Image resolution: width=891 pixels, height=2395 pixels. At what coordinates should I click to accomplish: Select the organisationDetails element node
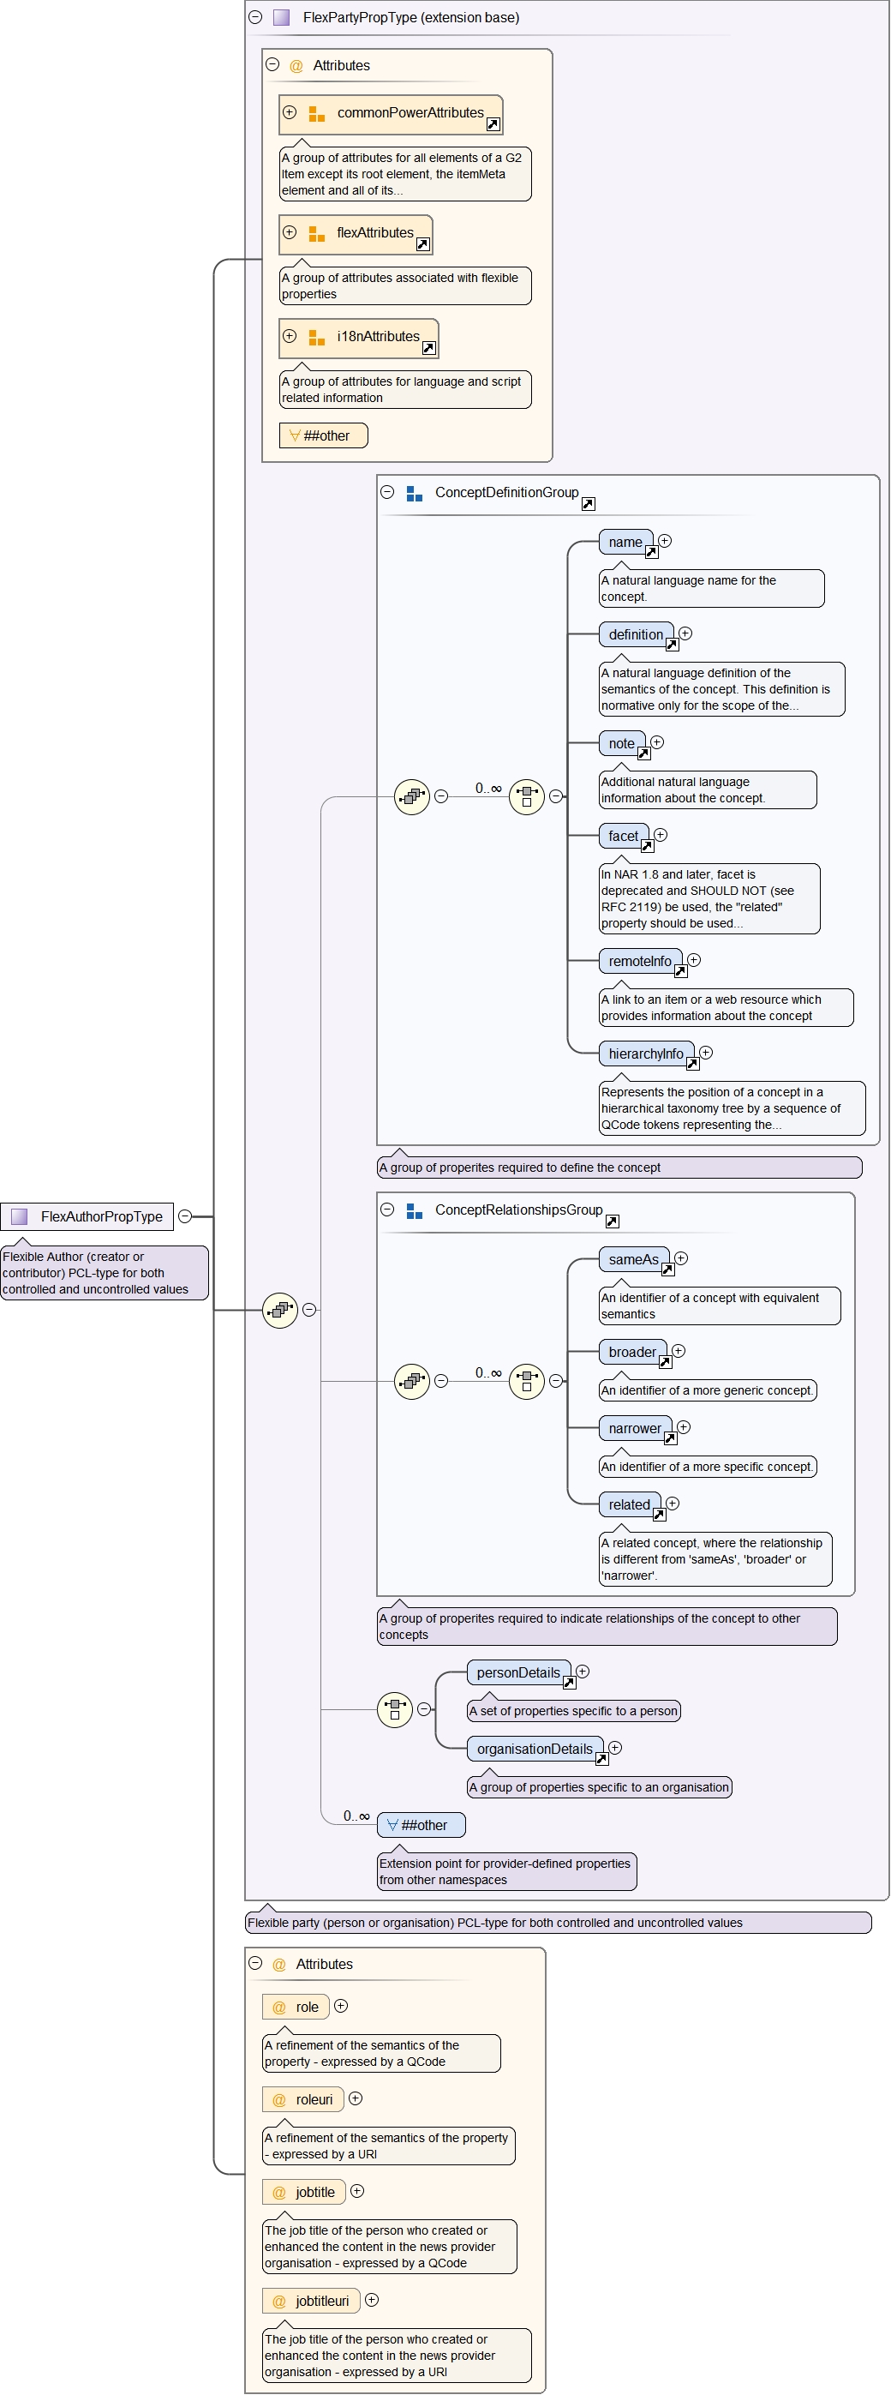pos(535,1749)
